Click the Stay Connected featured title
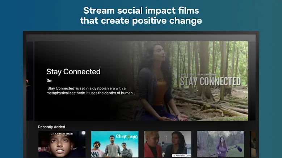This screenshot has width=282, height=158. 73,72
